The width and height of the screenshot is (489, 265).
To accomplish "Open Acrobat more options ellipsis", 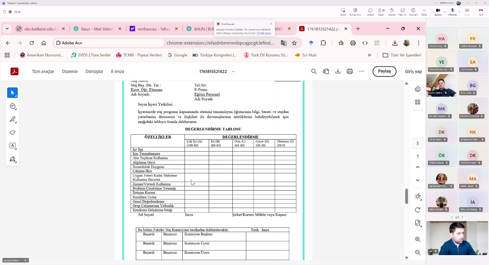I will coord(362,71).
